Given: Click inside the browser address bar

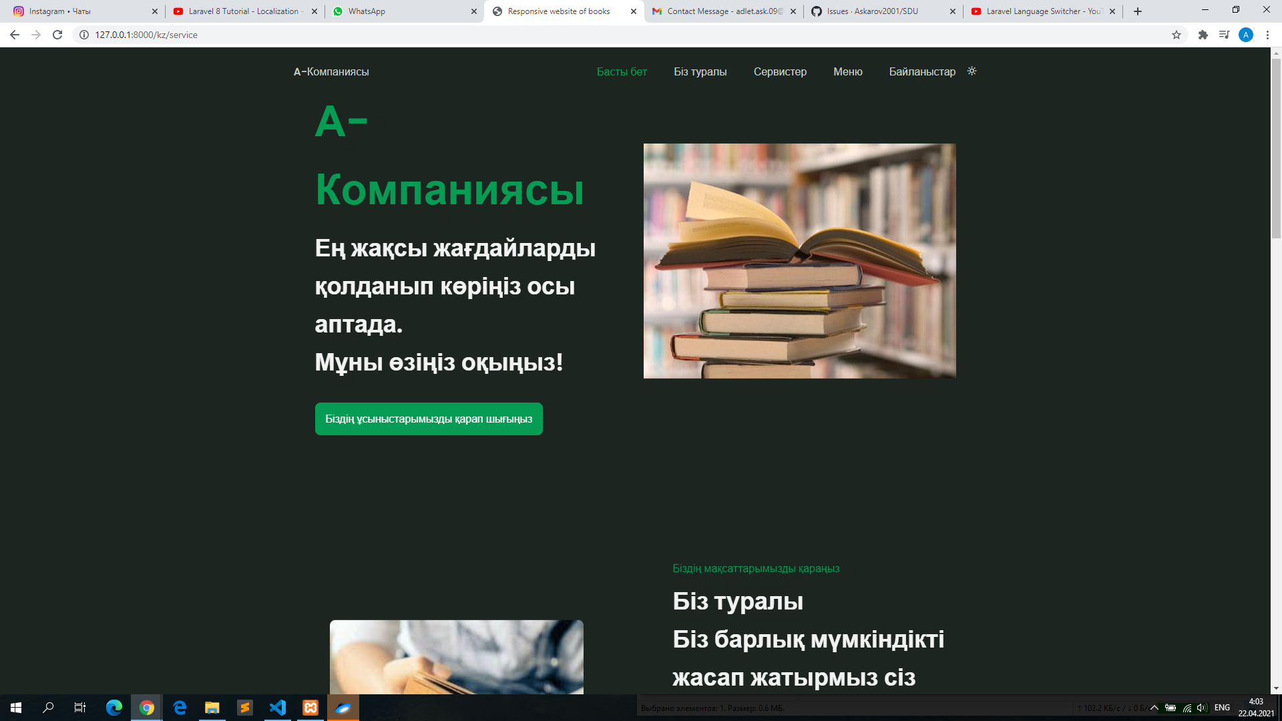Looking at the screenshot, I should [267, 35].
